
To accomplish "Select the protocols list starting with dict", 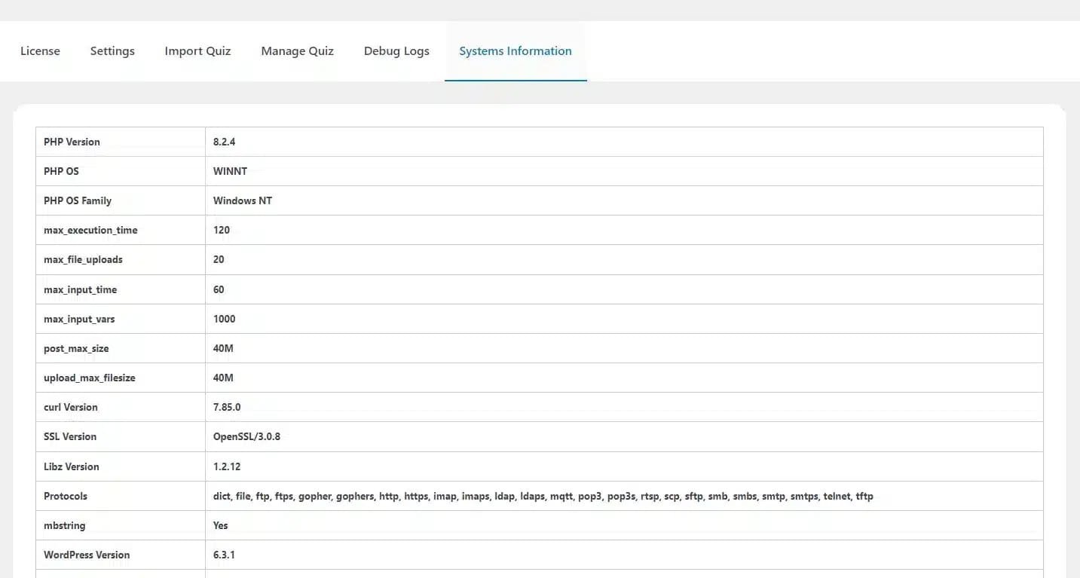I will [543, 496].
